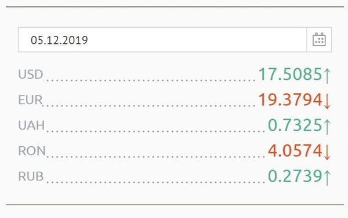Click the RUB rate value 0.2739
348x218 pixels.
click(295, 176)
